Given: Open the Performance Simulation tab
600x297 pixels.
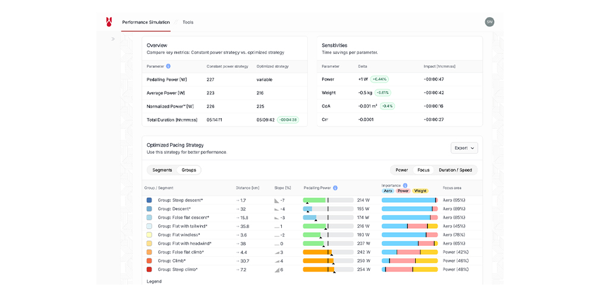Looking at the screenshot, I should (146, 23).
